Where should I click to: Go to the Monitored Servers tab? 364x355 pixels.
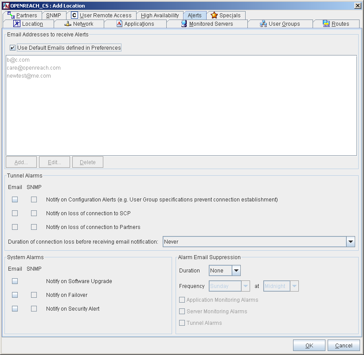(x=207, y=24)
